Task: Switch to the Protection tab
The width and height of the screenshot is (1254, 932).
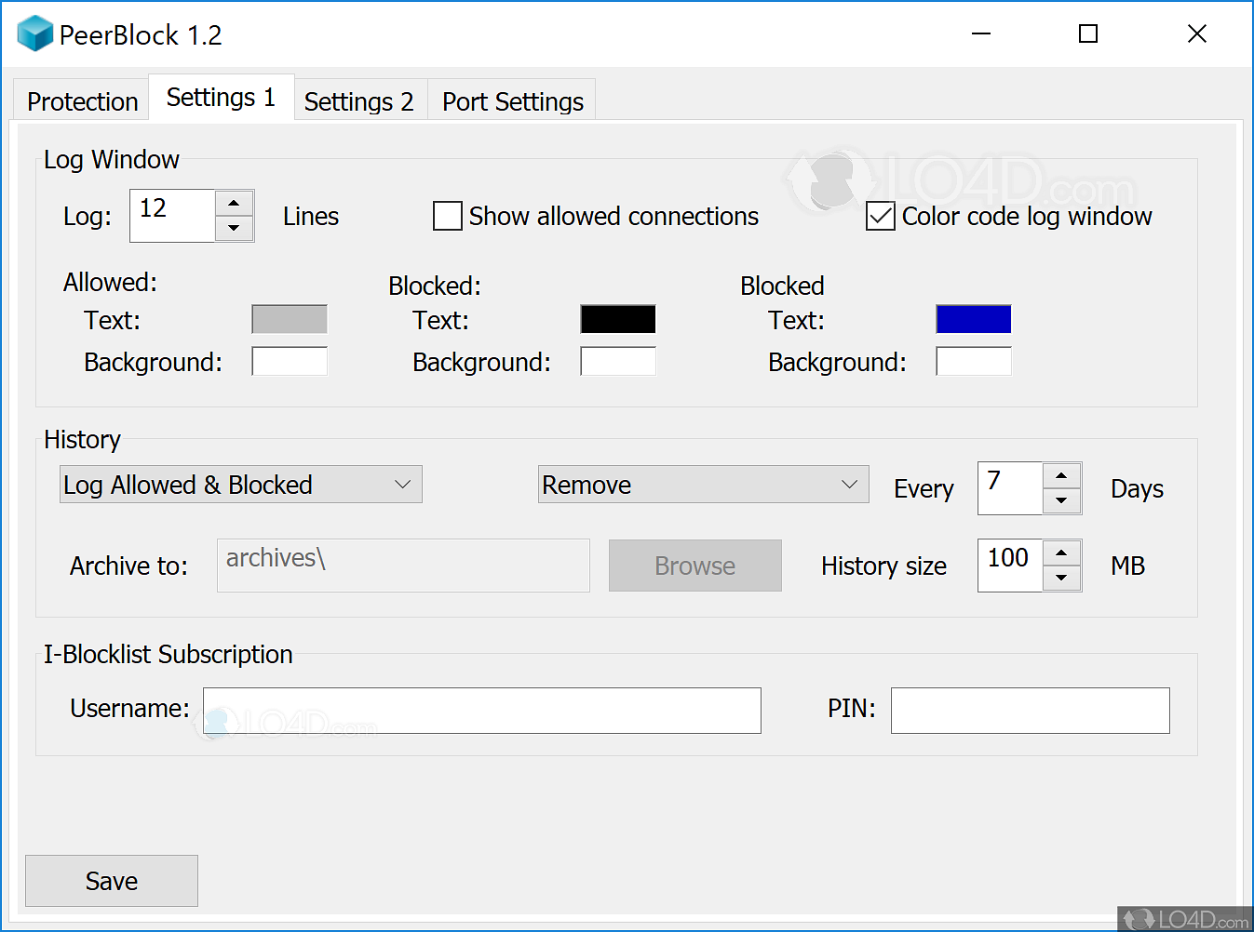Action: coord(81,100)
